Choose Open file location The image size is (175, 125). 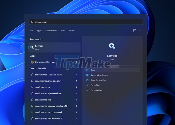click(x=112, y=80)
